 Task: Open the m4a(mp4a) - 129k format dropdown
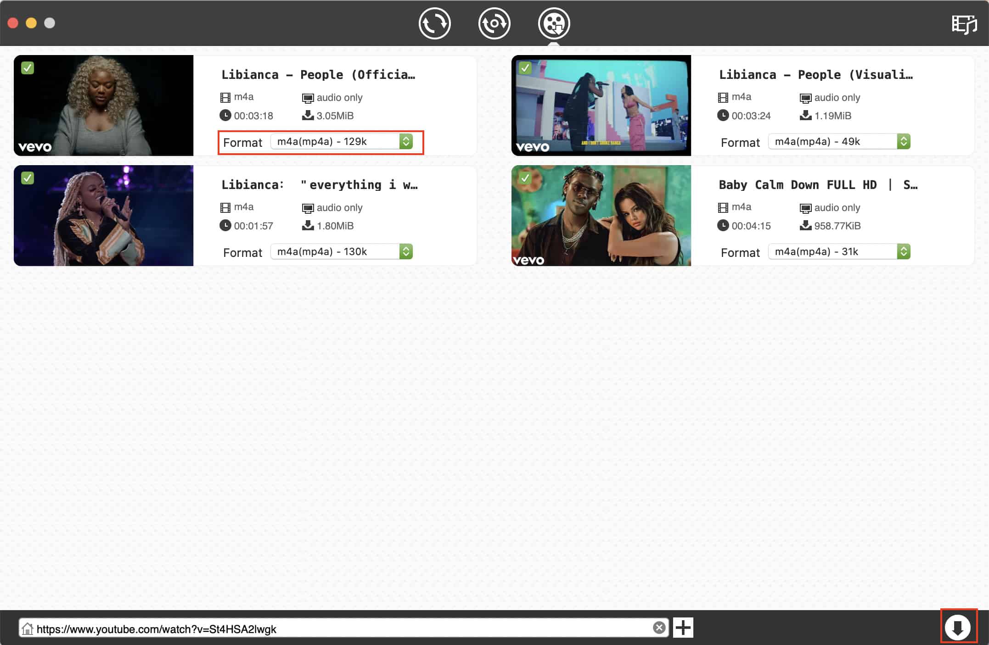(342, 142)
